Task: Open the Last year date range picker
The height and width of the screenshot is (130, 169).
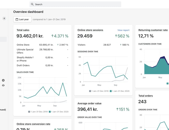Action: click(x=22, y=19)
